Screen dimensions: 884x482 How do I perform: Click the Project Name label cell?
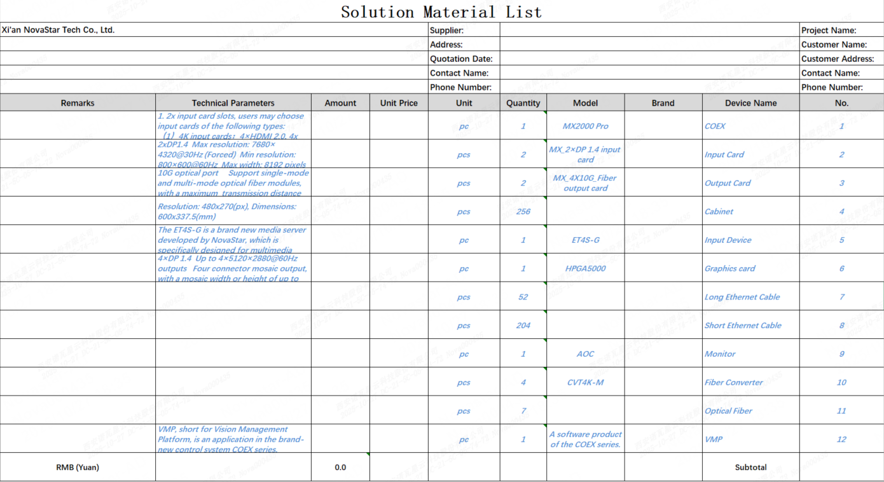[x=829, y=31]
